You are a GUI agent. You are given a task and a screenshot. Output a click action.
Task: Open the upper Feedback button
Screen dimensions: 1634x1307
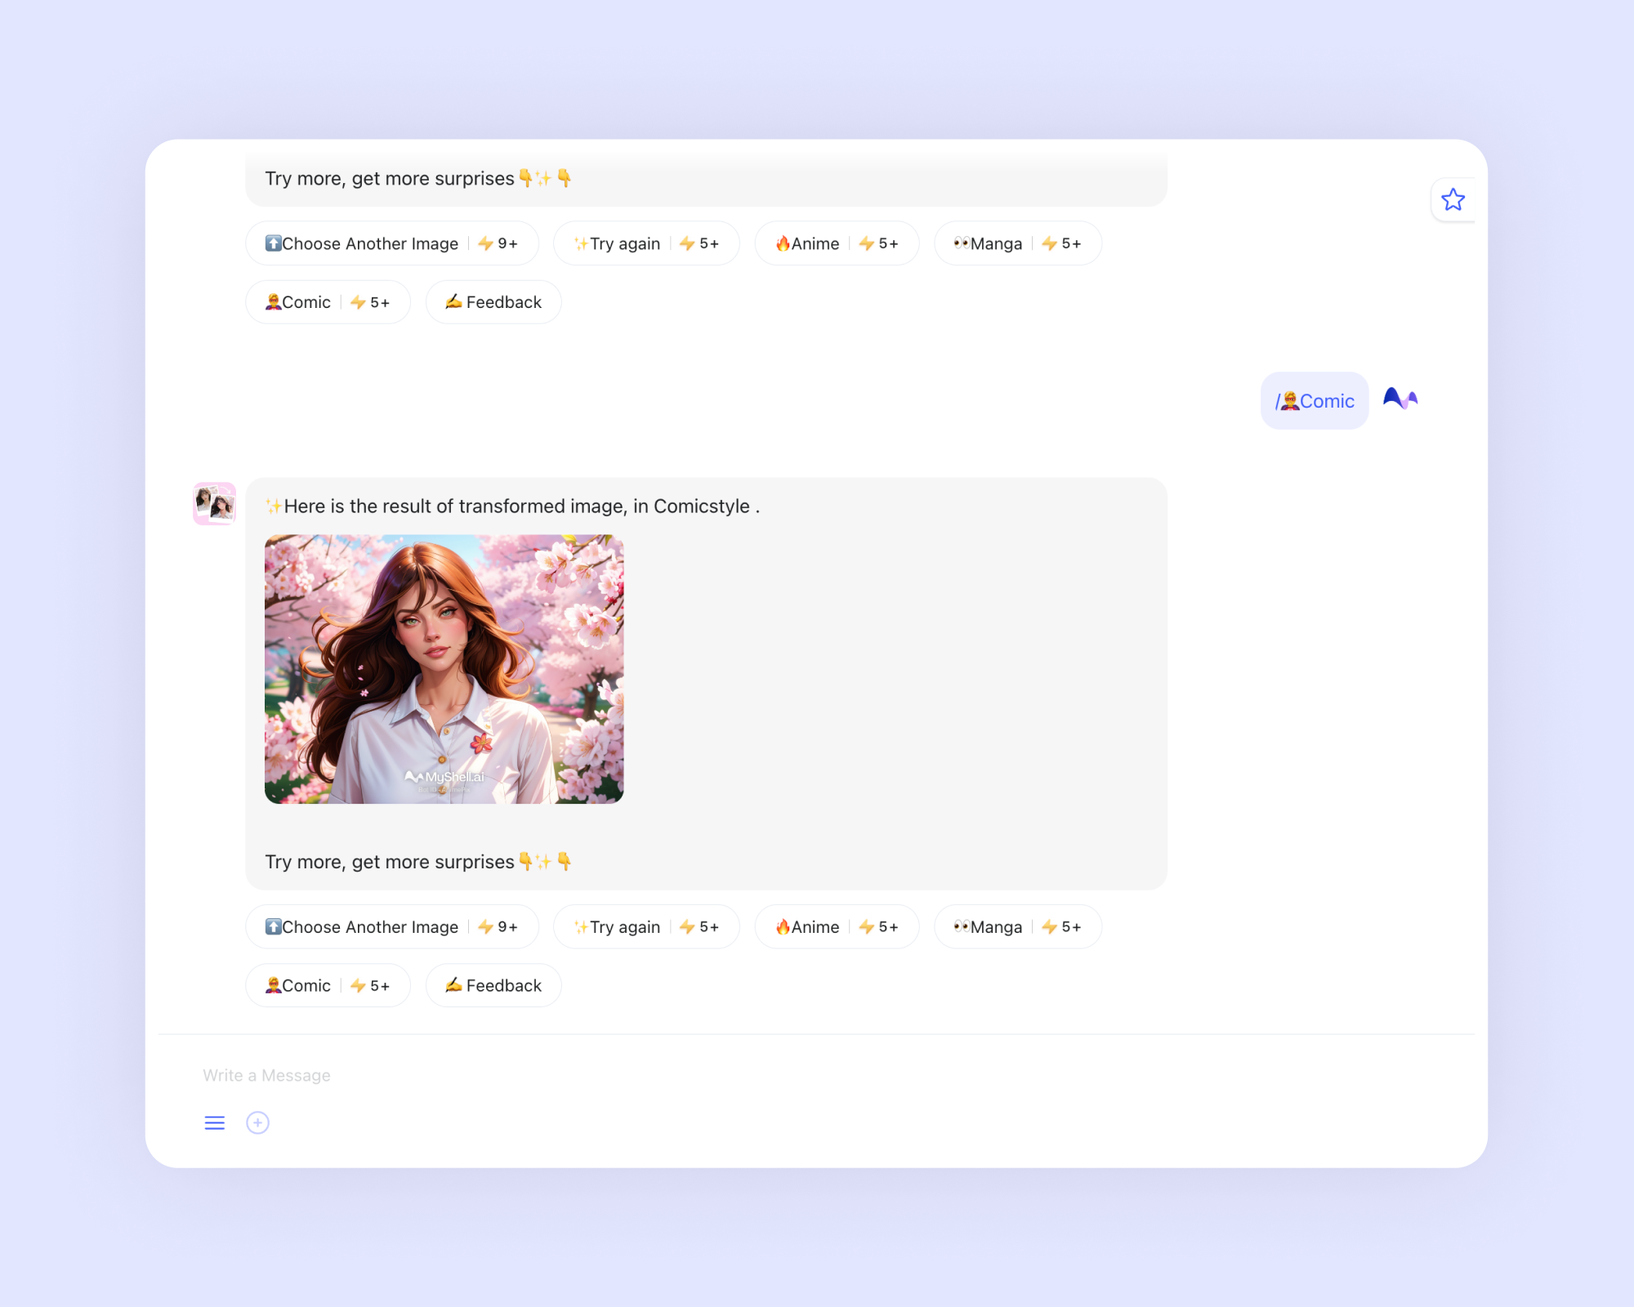coord(493,302)
